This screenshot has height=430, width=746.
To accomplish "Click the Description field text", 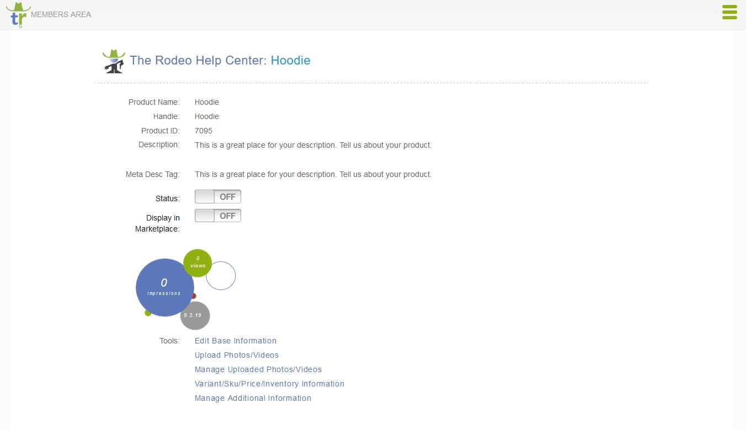I will pyautogui.click(x=313, y=145).
